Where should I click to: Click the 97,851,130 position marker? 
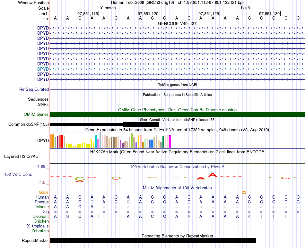click(x=269, y=13)
